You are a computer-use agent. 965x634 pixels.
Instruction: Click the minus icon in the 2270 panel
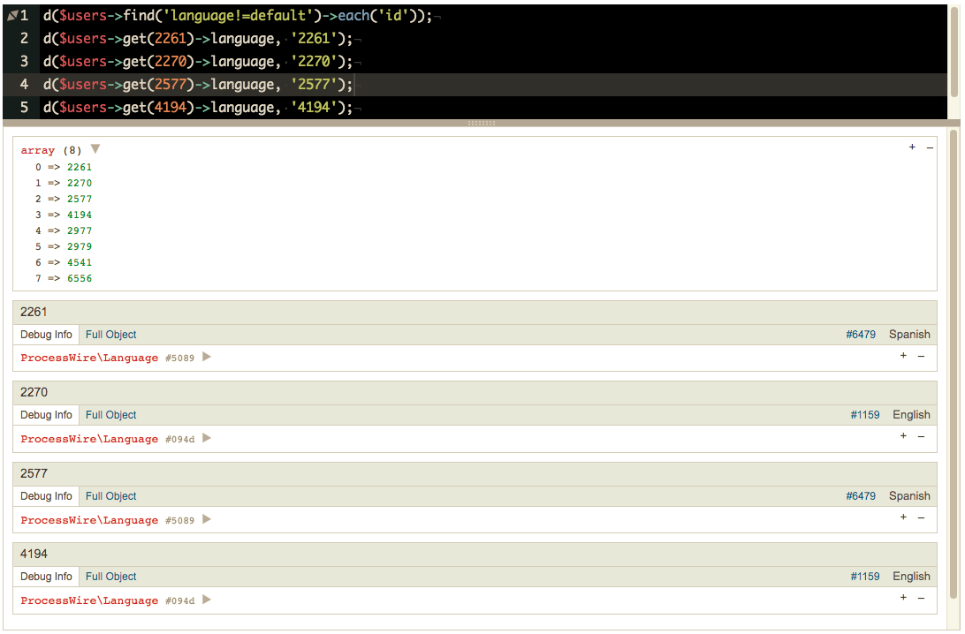[923, 436]
